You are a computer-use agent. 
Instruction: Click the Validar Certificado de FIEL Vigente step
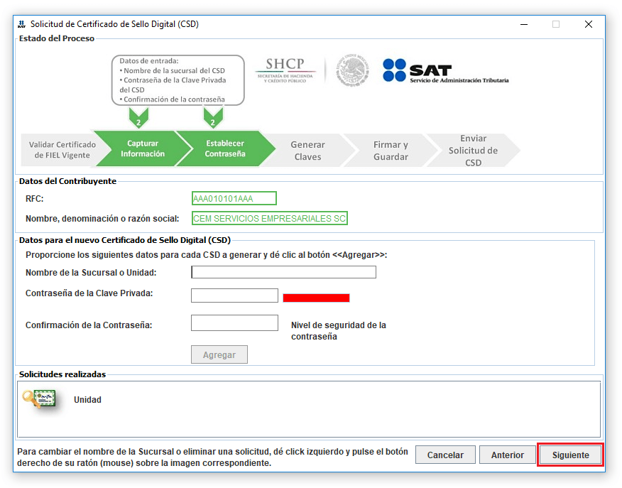click(x=62, y=150)
